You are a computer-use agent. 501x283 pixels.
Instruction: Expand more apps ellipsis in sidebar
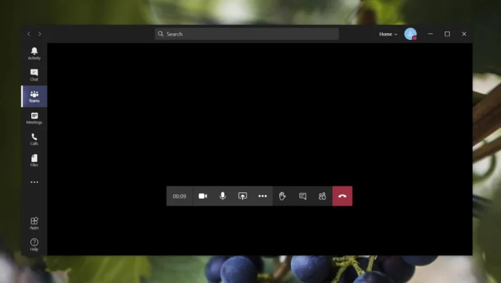34,182
